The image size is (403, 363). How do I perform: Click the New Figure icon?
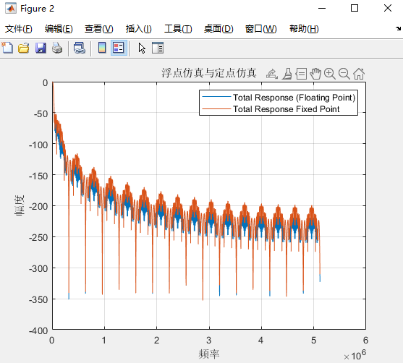click(7, 48)
